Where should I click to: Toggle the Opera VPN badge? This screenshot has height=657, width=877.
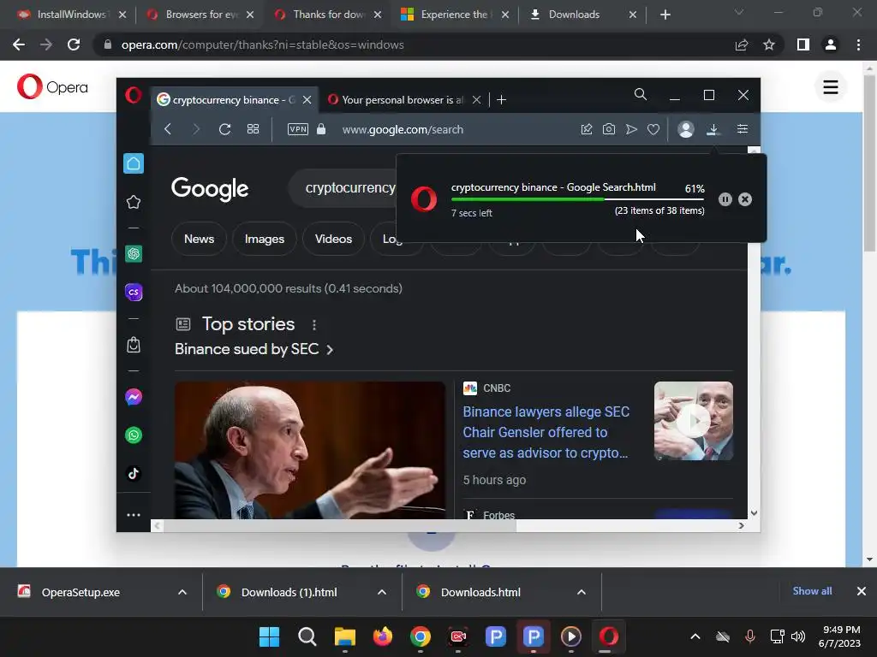pyautogui.click(x=297, y=130)
